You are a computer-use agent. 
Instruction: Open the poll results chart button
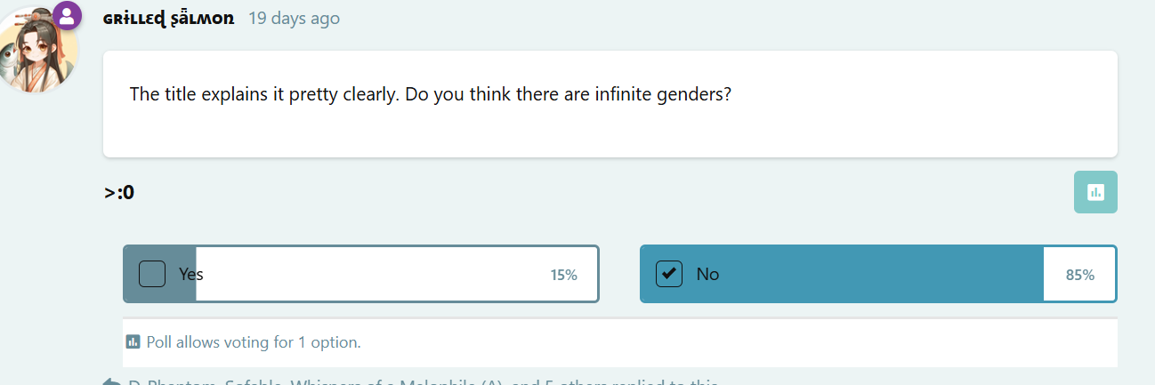pos(1095,192)
